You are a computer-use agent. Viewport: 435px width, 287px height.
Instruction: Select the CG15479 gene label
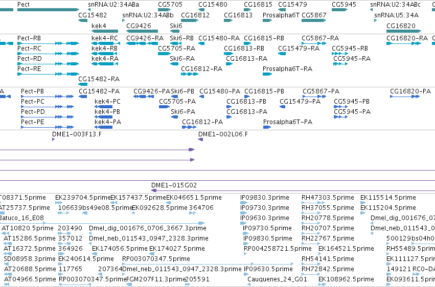coord(292,5)
